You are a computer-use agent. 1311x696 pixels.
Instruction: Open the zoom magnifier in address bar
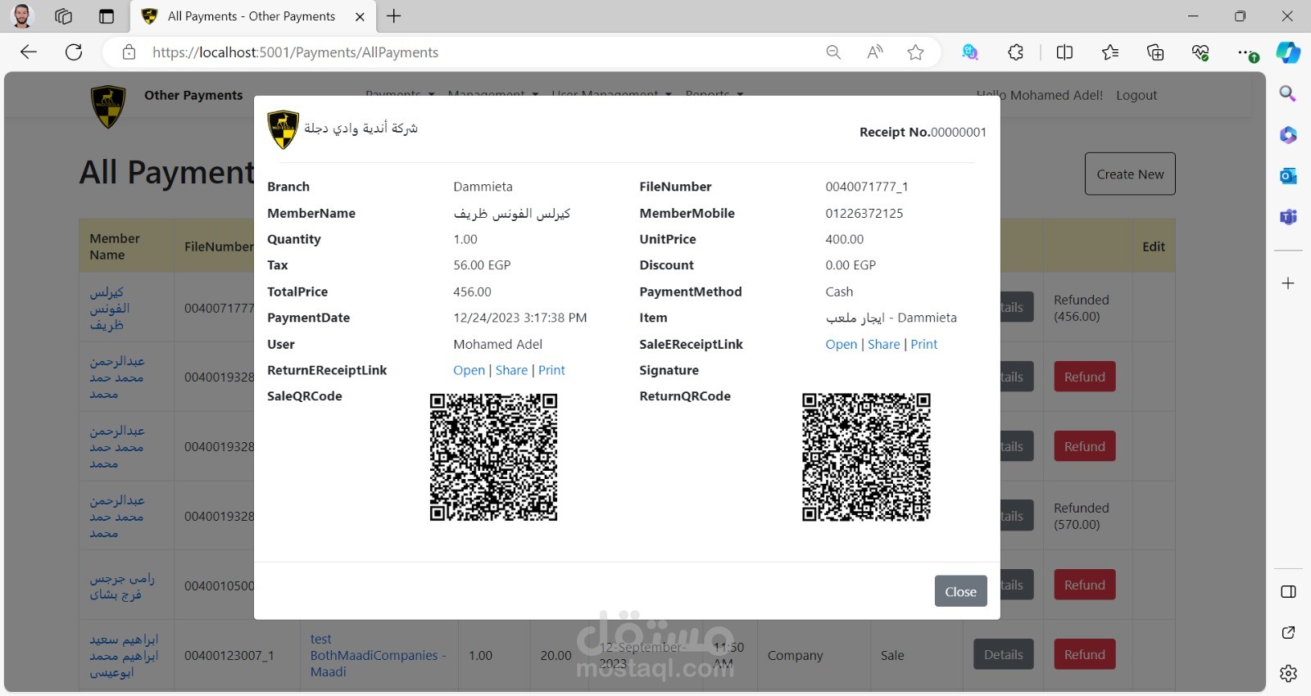click(833, 52)
